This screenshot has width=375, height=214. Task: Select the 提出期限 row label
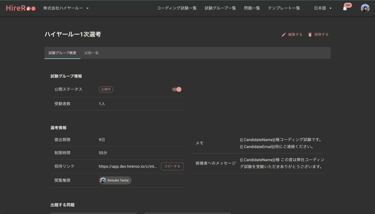click(63, 140)
